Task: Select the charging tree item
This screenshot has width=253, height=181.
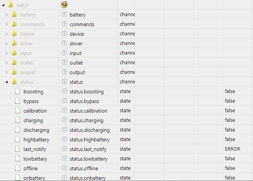Action: [33, 120]
